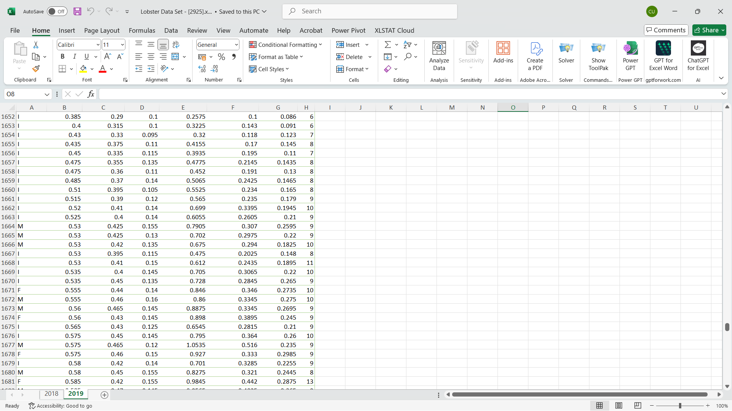Screen dimensions: 732x411
Task: Click the Percent Style icon
Action: (221, 57)
